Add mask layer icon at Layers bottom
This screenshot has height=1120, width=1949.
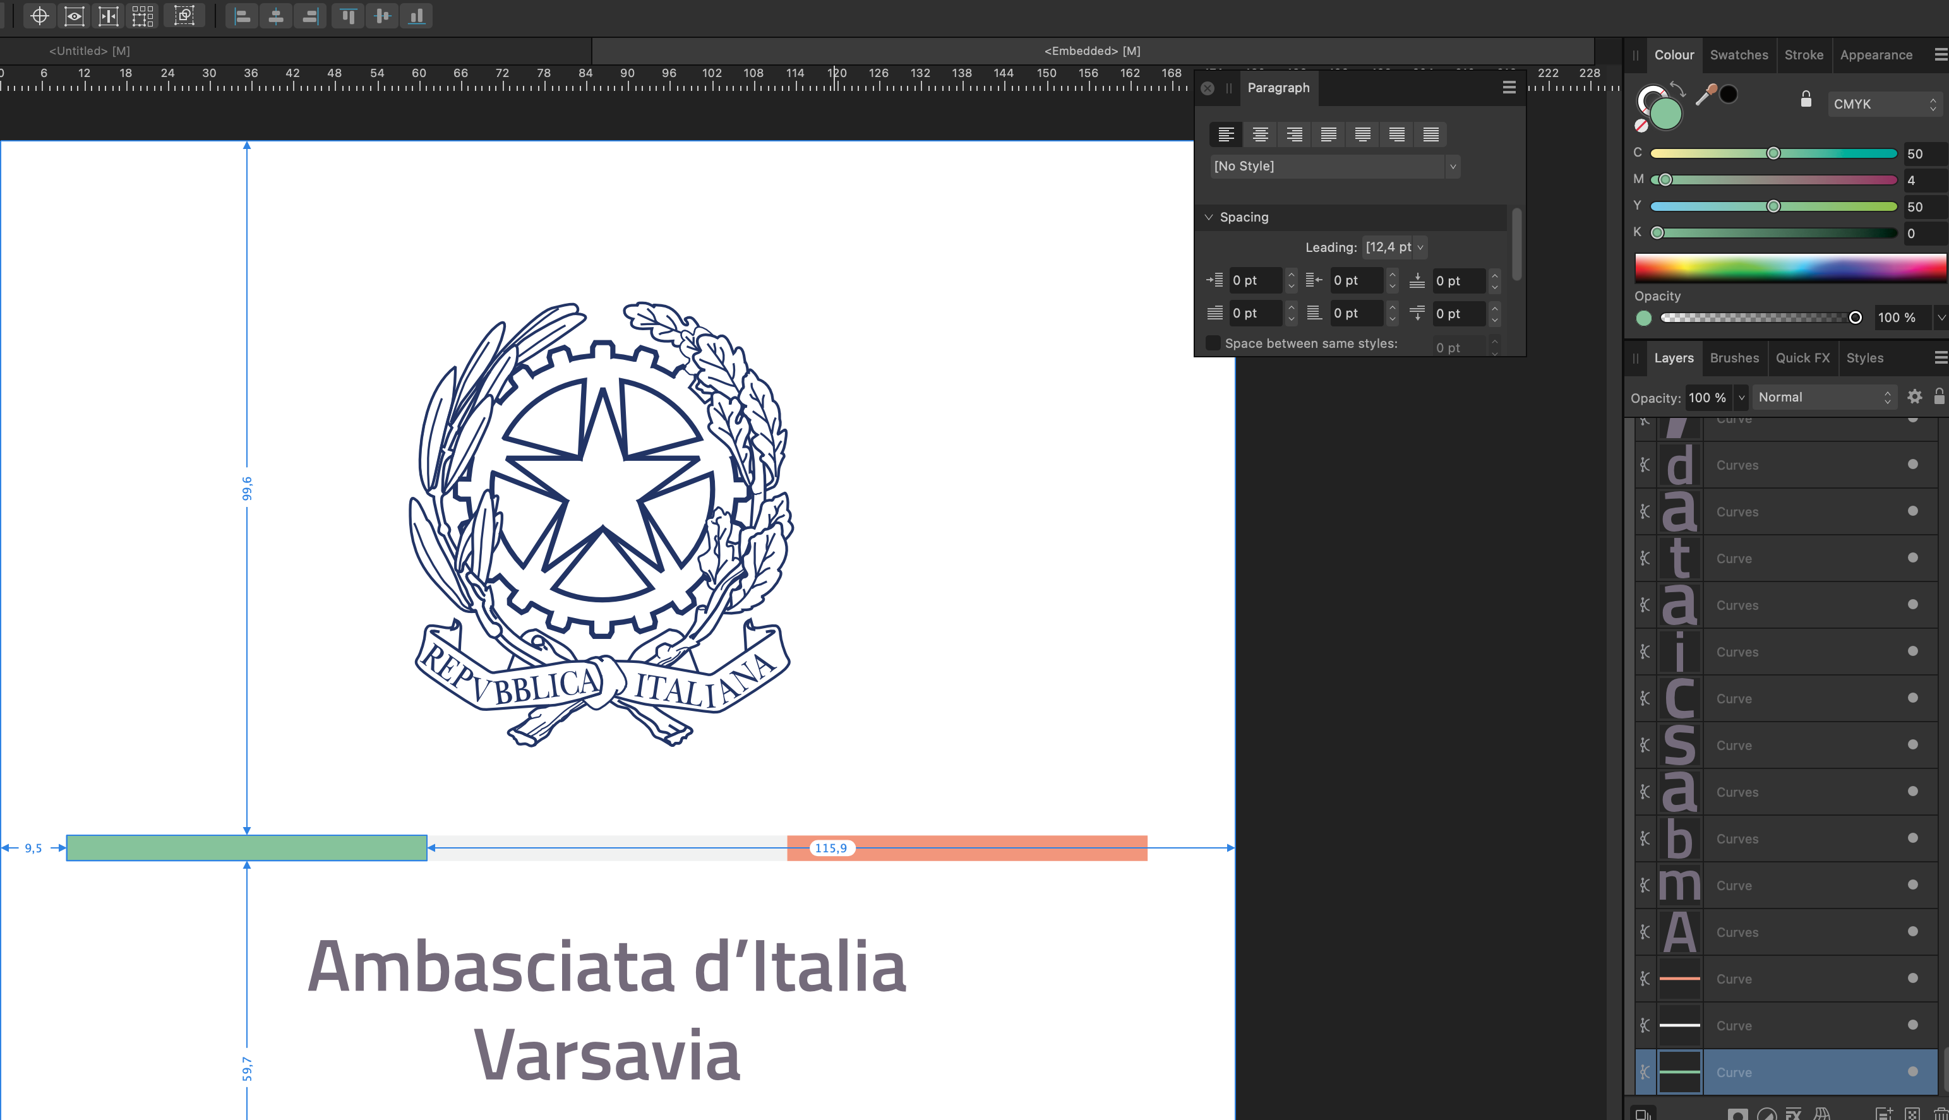(x=1737, y=1114)
